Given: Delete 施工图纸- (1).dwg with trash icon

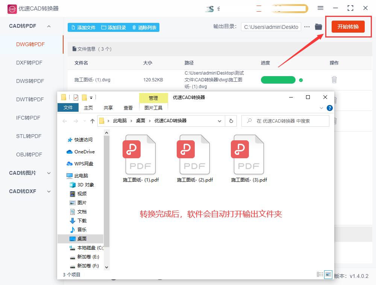Looking at the screenshot, I should (x=334, y=79).
